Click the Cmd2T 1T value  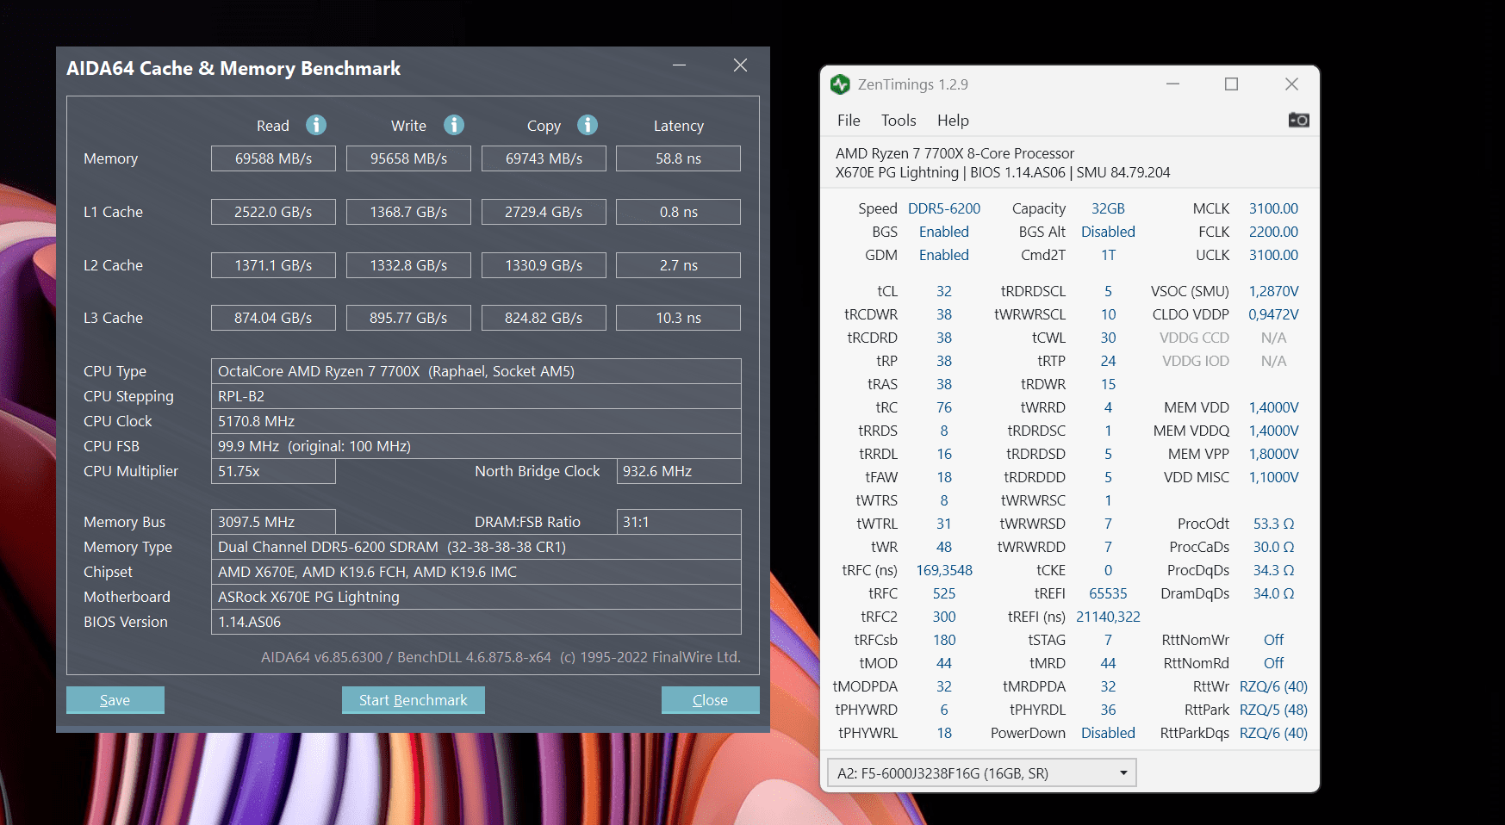point(1108,255)
